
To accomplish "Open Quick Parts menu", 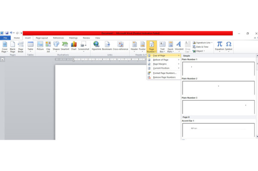I will coord(170,47).
